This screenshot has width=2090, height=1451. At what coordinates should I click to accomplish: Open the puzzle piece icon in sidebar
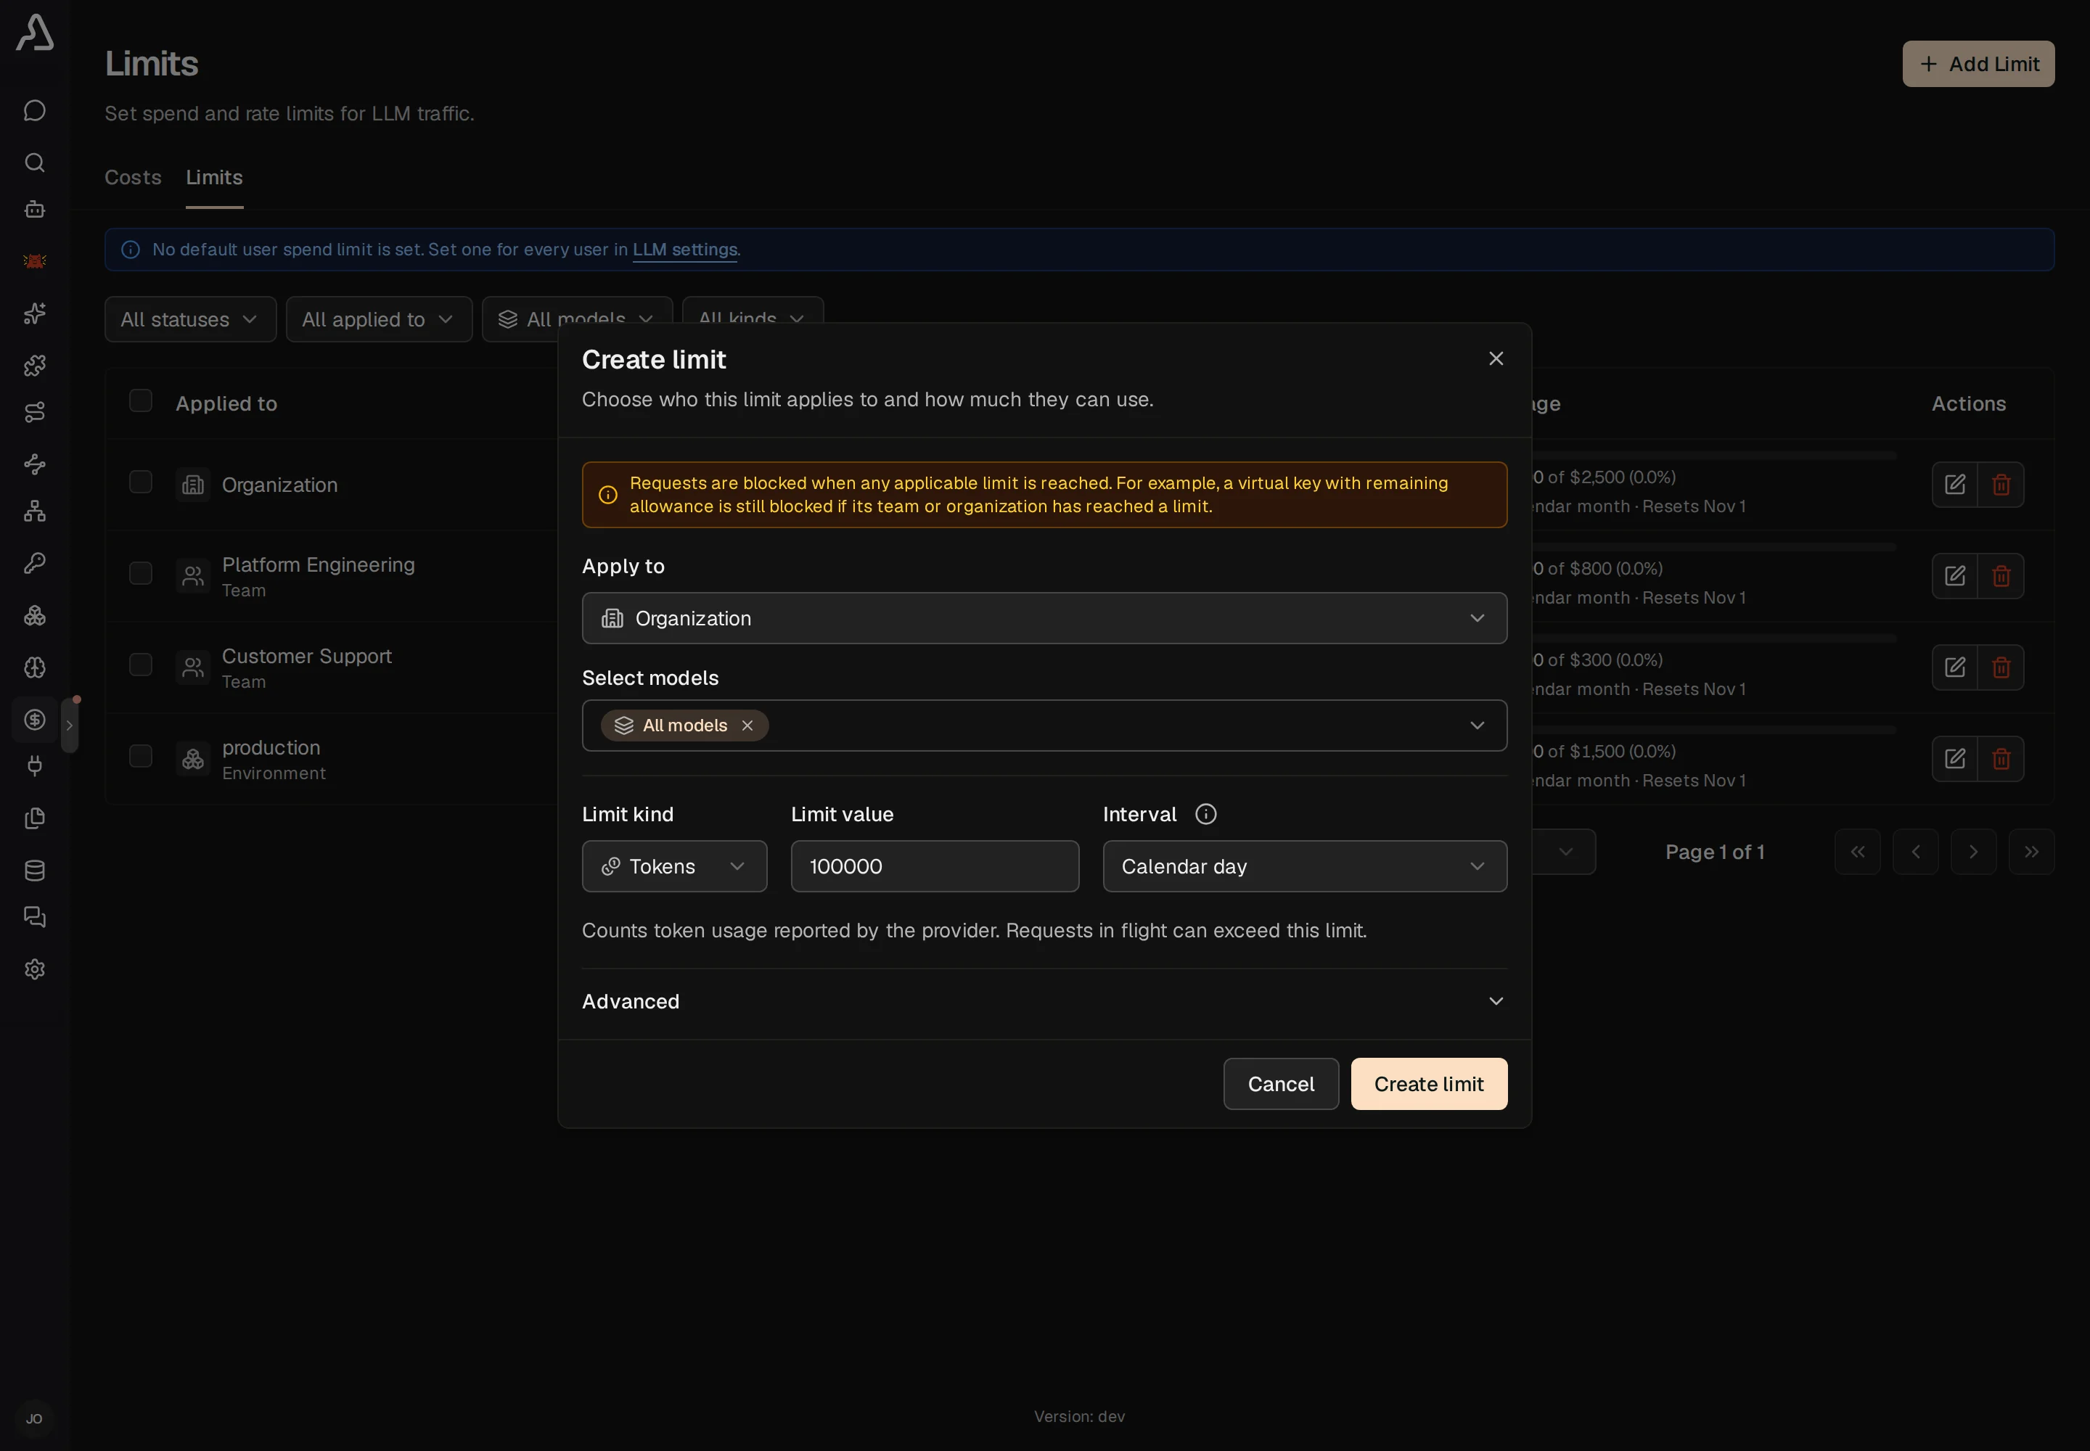(35, 366)
